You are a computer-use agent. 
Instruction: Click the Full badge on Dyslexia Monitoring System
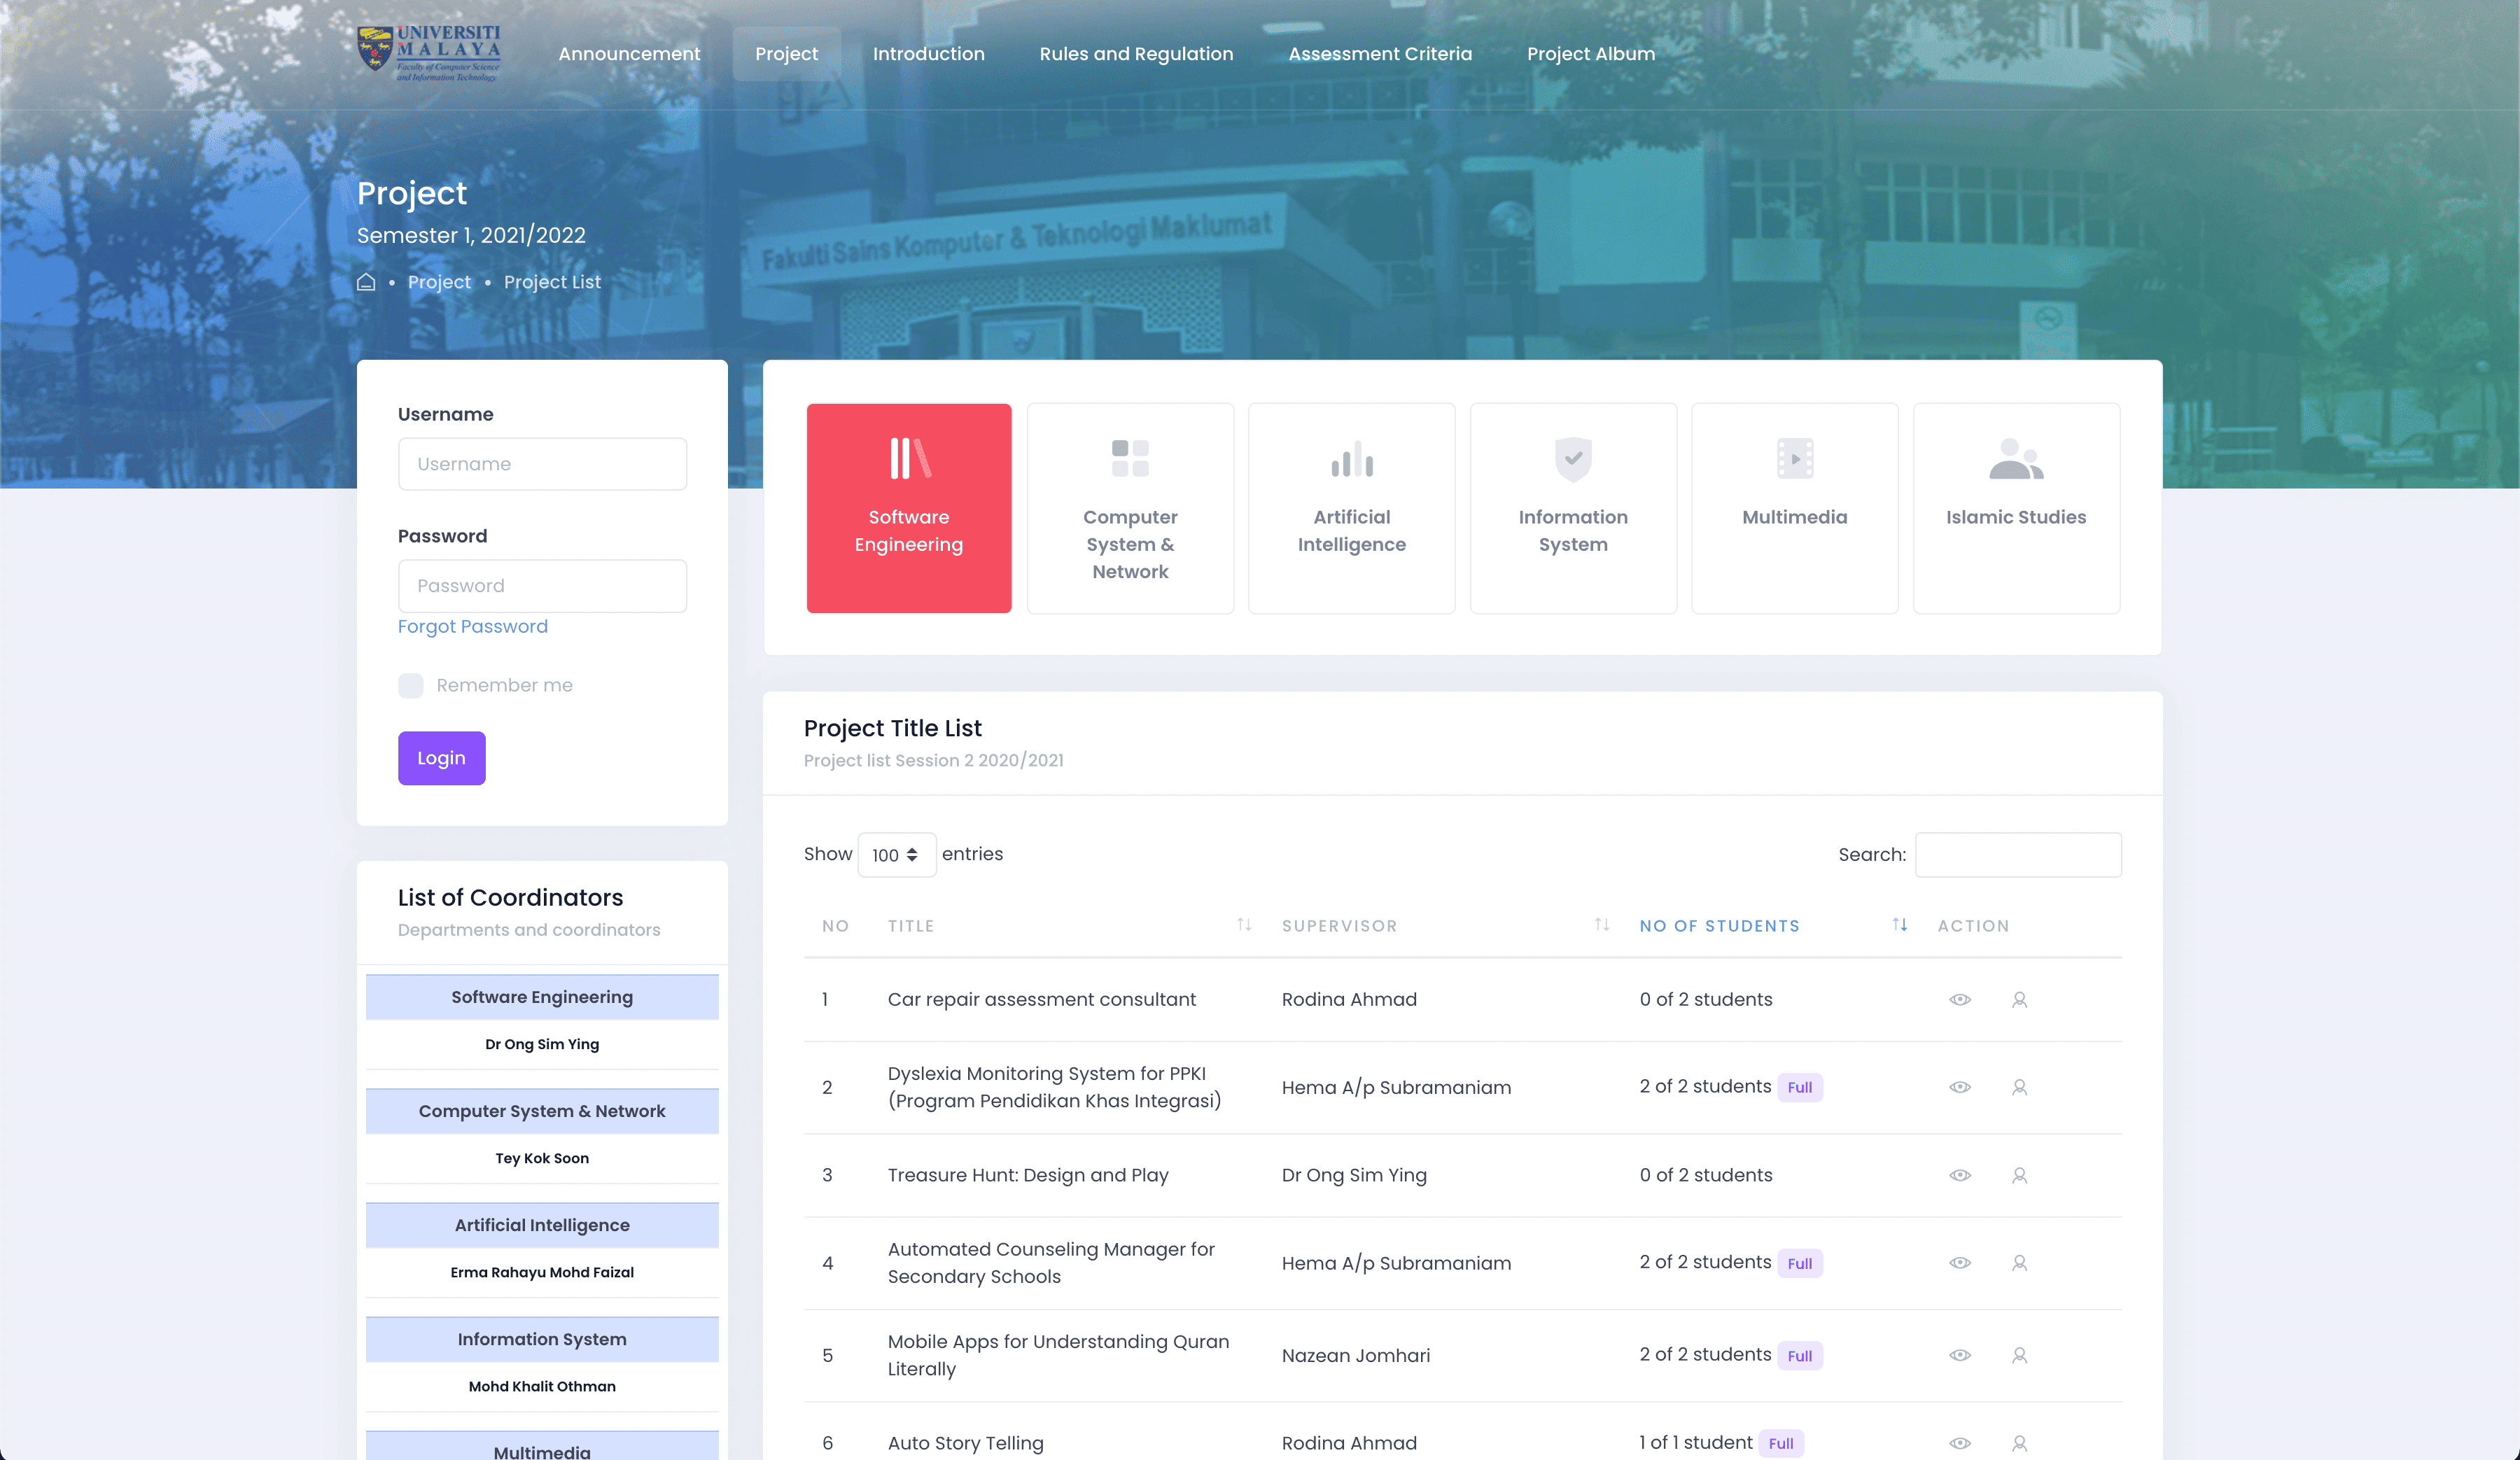point(1799,1087)
